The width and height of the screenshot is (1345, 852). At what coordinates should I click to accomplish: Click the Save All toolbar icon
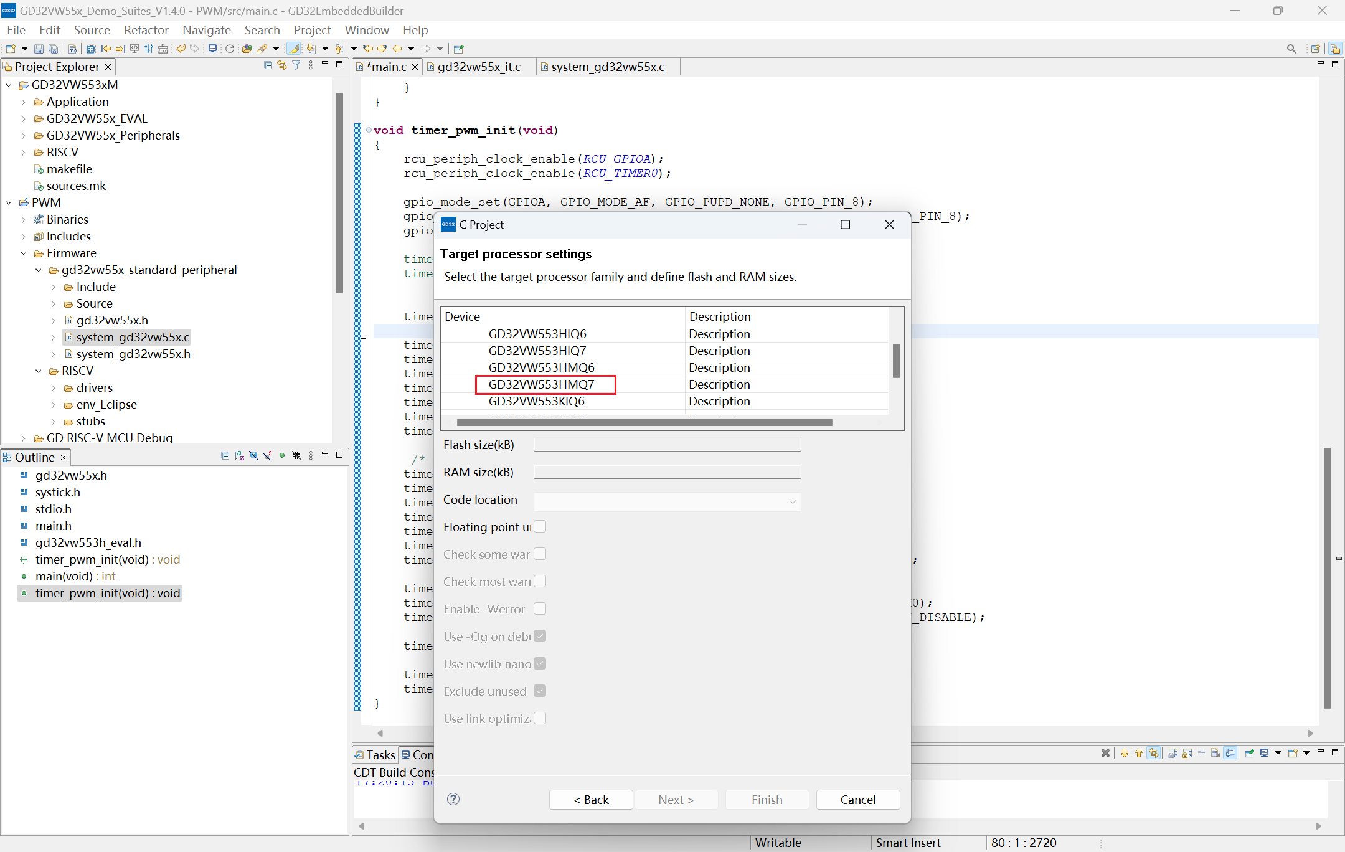click(x=54, y=49)
